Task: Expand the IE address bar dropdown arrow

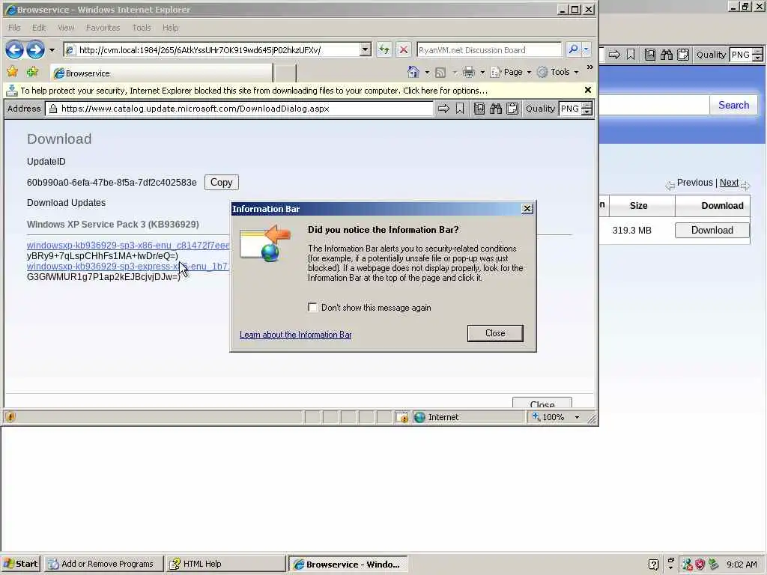Action: click(365, 50)
